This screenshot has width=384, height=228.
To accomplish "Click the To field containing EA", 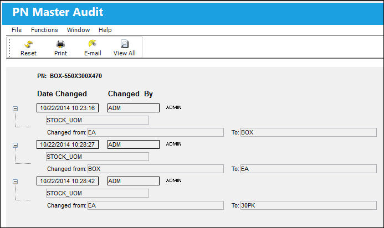I will 309,169.
